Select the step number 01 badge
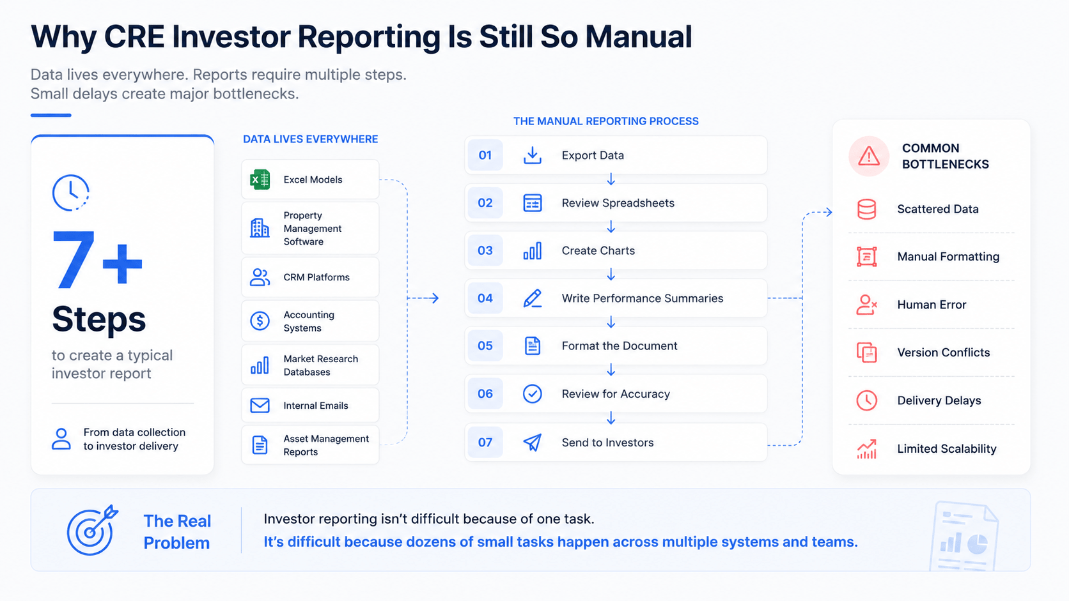The width and height of the screenshot is (1069, 601). 485,155
